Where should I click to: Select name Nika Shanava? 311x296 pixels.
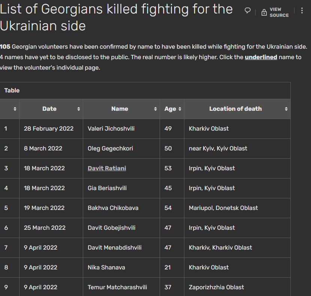(106, 267)
